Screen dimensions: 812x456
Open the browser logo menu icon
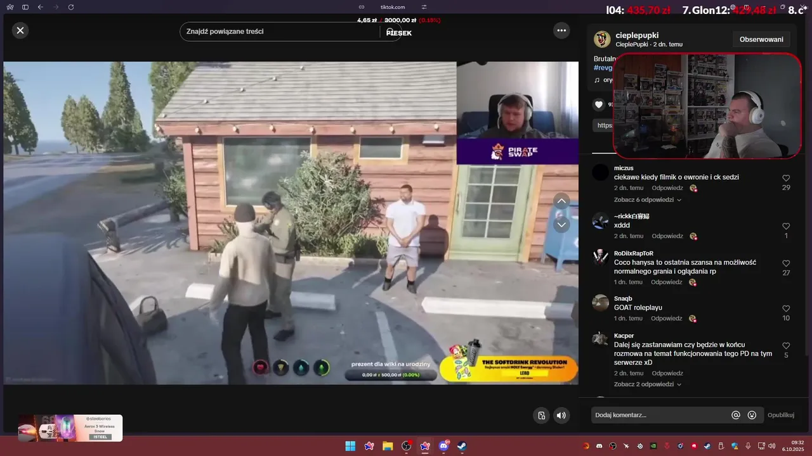point(10,7)
